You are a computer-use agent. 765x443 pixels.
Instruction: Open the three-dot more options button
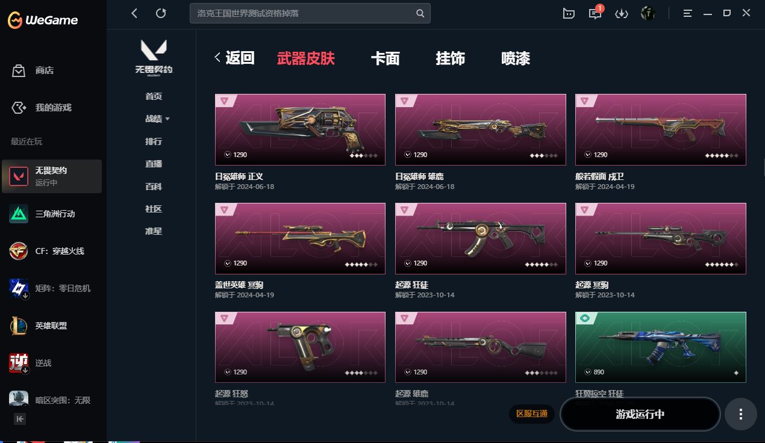coord(741,414)
